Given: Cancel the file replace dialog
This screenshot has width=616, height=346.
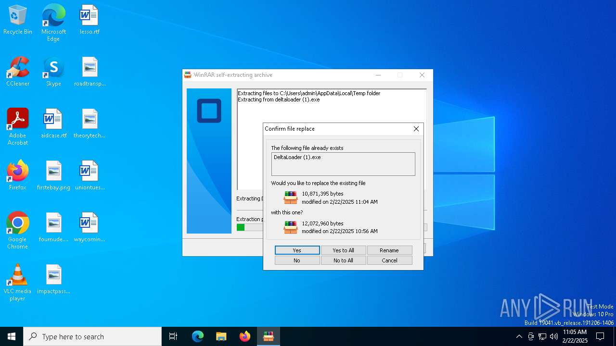Looking at the screenshot, I should (x=389, y=260).
